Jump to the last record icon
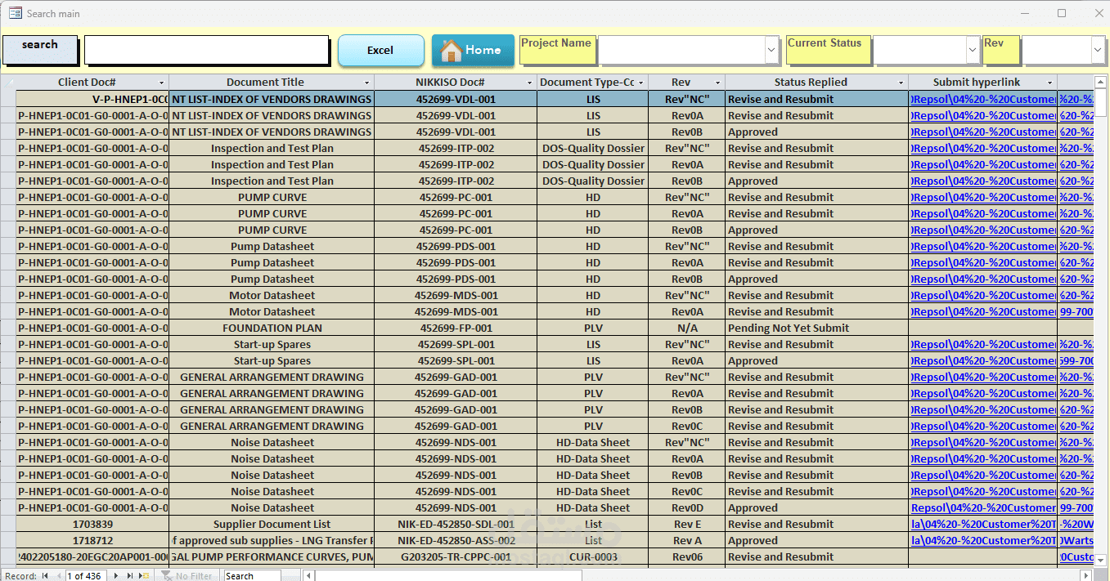This screenshot has height=581, width=1110. tap(129, 576)
